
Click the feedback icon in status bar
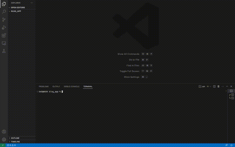coord(226,145)
